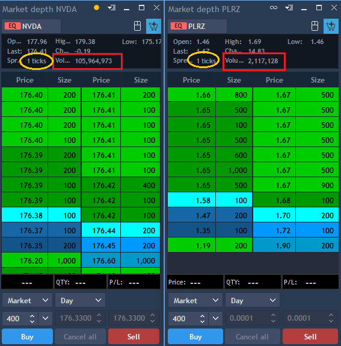The height and width of the screenshot is (346, 341).
Task: Click the yellow link dot in NVDA window
Action: pos(96,8)
